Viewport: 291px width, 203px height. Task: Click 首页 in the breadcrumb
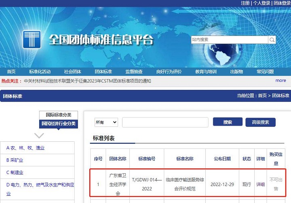(262, 95)
